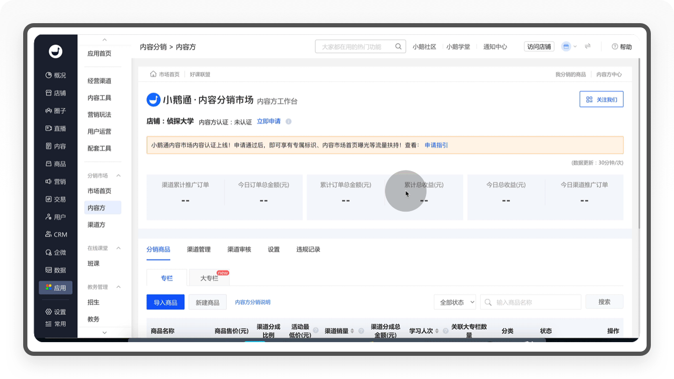Viewport: 674px width, 379px height.
Task: Open 企微 WeCom in dark sidebar
Action: [55, 253]
